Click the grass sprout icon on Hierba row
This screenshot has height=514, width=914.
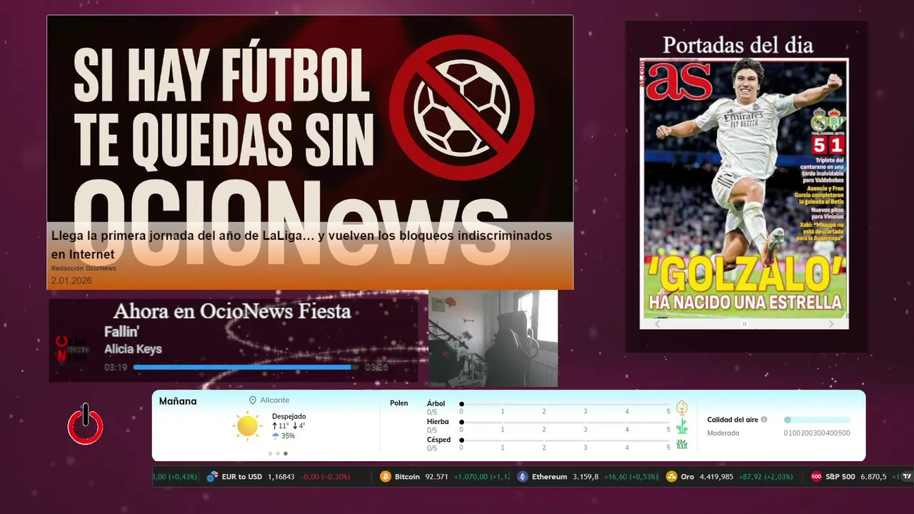coord(682,426)
